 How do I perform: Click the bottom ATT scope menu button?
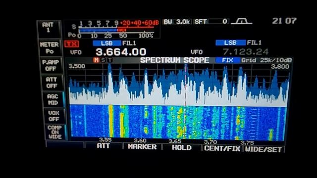(103, 146)
